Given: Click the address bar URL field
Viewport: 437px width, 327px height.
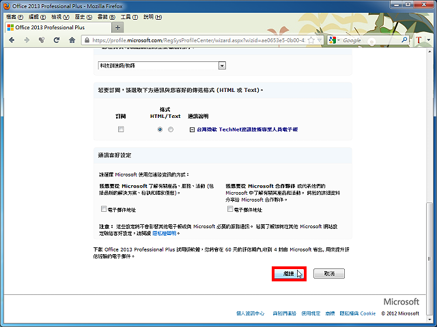Looking at the screenshot, I should 199,40.
